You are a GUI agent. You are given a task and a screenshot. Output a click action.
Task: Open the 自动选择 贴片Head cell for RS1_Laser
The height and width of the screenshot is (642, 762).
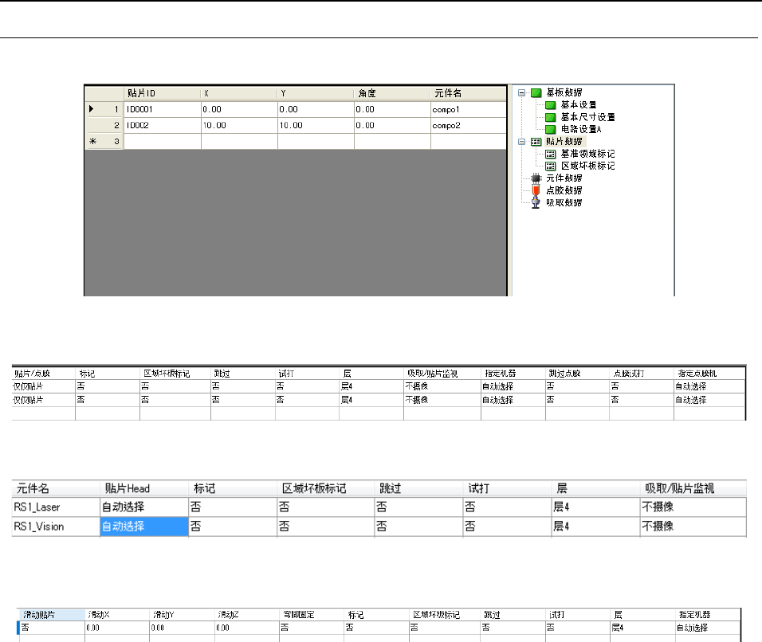pos(144,507)
